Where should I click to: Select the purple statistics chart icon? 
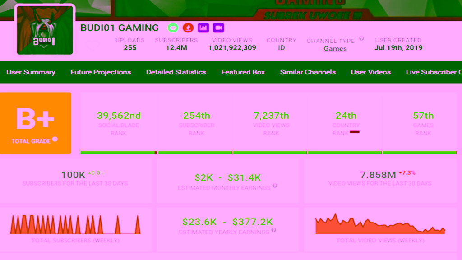[203, 28]
